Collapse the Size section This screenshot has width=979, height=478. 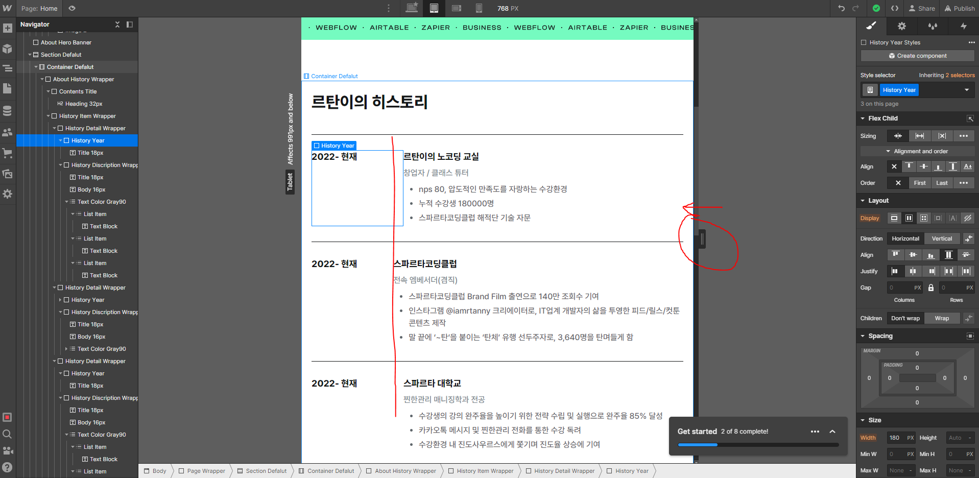pyautogui.click(x=863, y=420)
